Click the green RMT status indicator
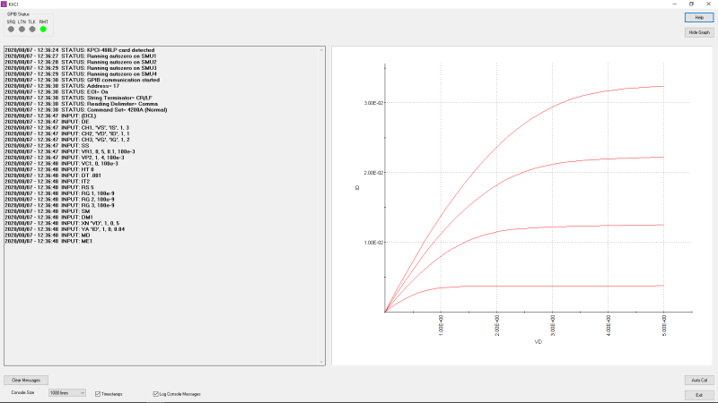This screenshot has height=403, width=718. coord(43,29)
